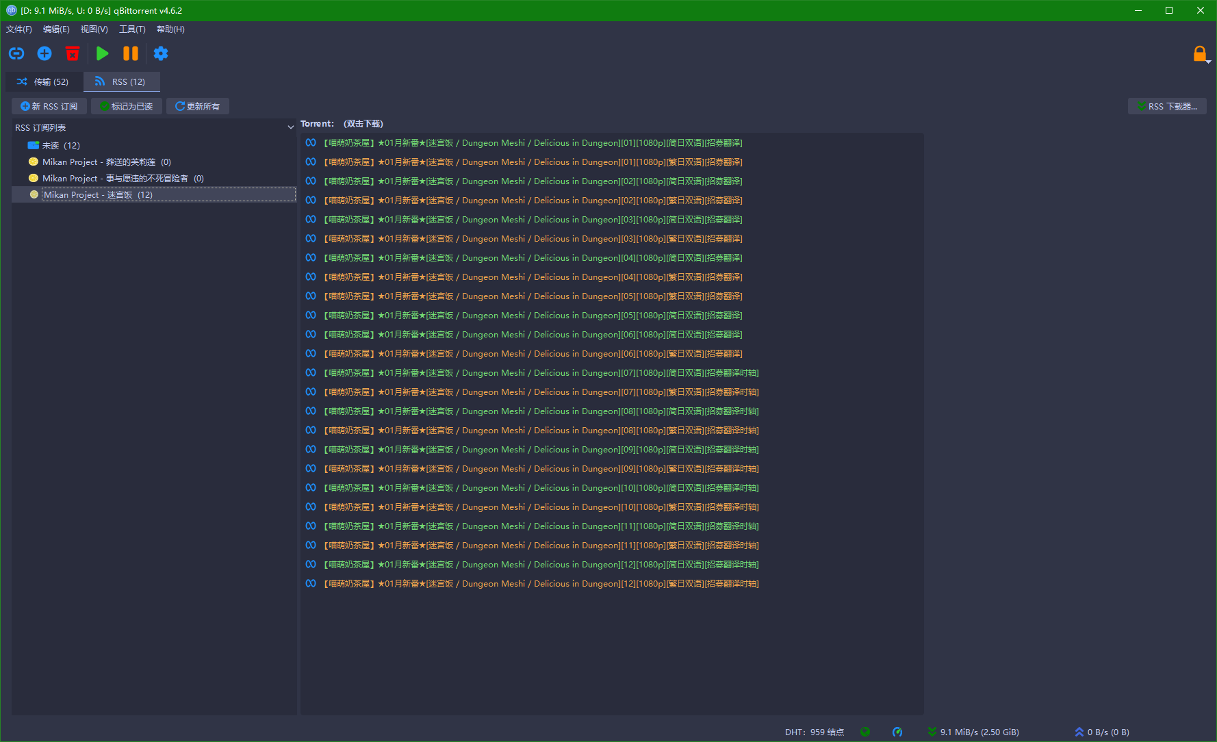Image resolution: width=1217 pixels, height=742 pixels.
Task: Click the add torrent file plus icon
Action: (44, 53)
